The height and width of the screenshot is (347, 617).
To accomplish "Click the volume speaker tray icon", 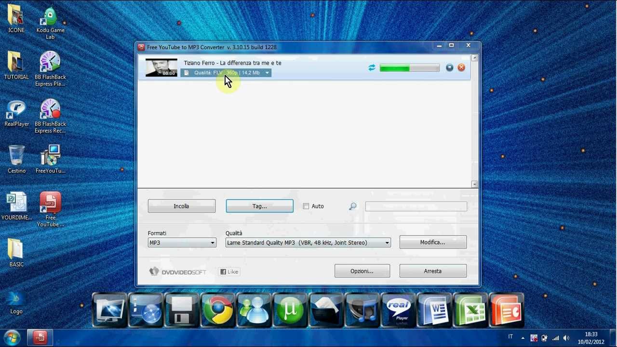I will point(566,338).
